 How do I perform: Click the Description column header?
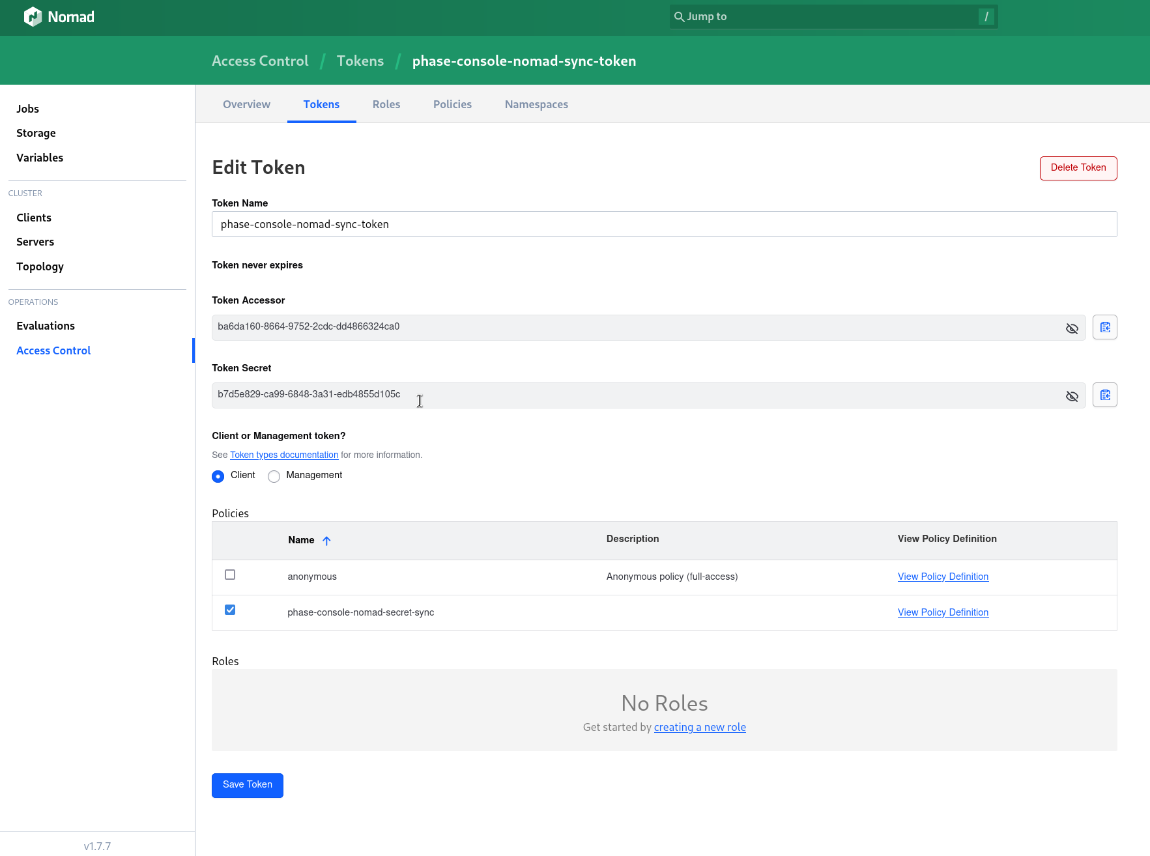tap(633, 539)
